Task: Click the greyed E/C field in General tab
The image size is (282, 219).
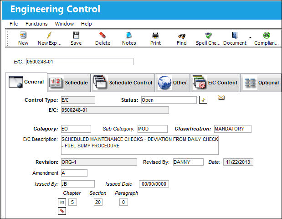Action: click(x=115, y=110)
